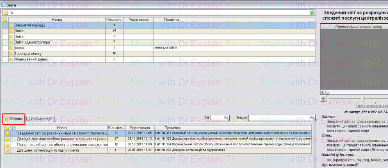
Task: Sort bottom table by Редаговано column
Action: [136, 128]
